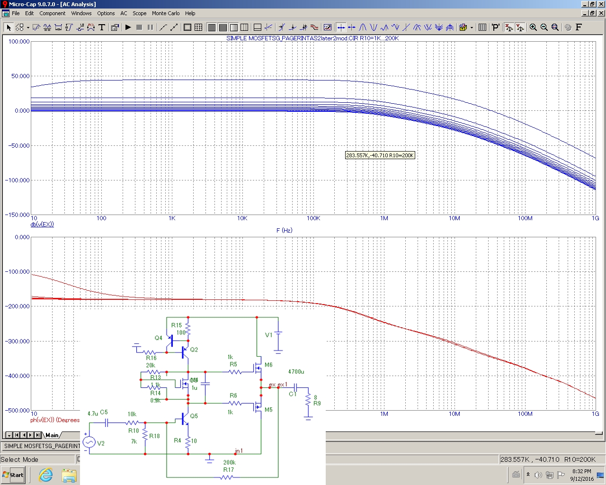Open the Windows Start button
606x485 pixels.
pyautogui.click(x=13, y=475)
